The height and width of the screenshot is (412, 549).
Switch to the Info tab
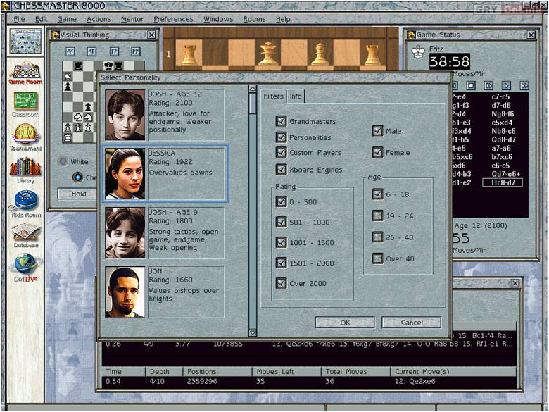tap(296, 96)
